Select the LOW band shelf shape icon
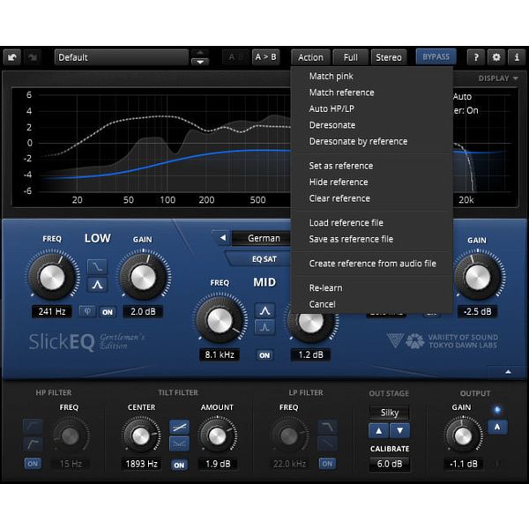Image resolution: width=529 pixels, height=529 pixels. click(97, 267)
